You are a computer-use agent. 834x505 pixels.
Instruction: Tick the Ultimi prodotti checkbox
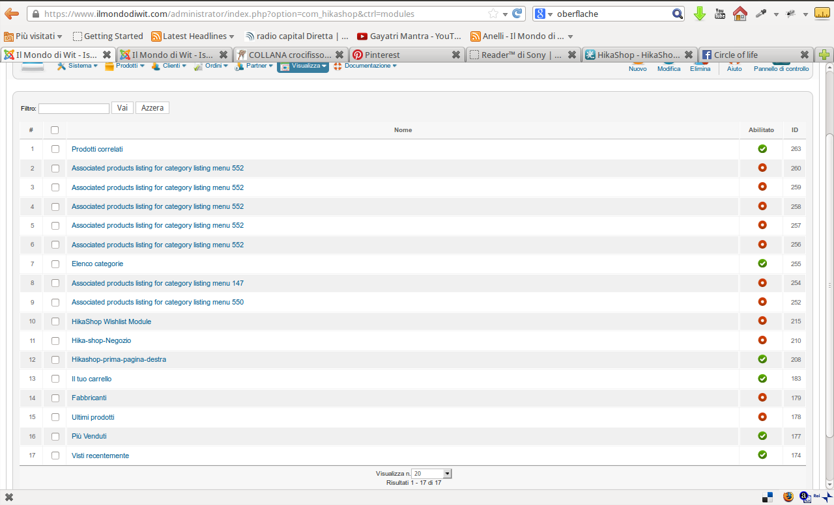click(x=55, y=417)
